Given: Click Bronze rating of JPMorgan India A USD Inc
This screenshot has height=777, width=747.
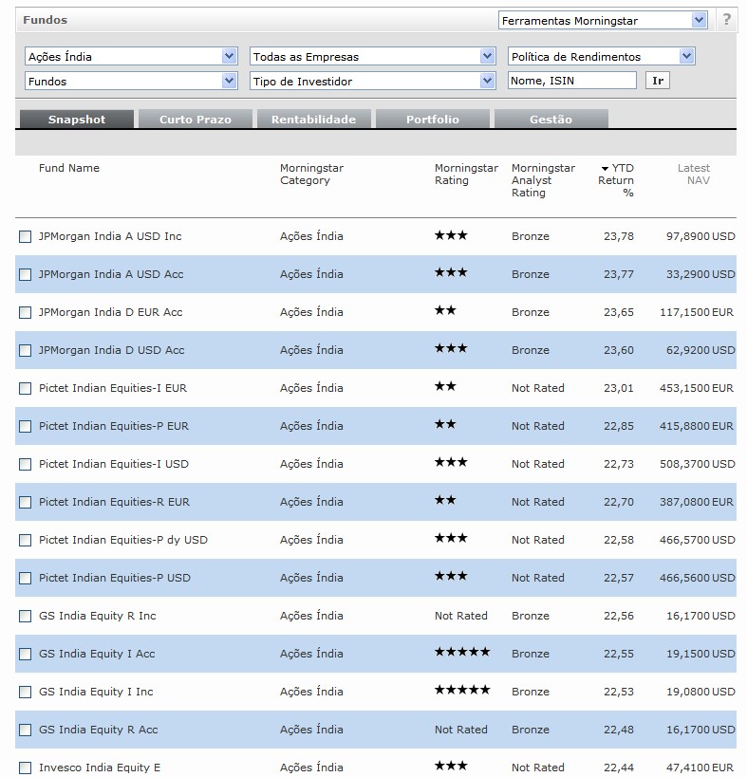Looking at the screenshot, I should pyautogui.click(x=531, y=236).
